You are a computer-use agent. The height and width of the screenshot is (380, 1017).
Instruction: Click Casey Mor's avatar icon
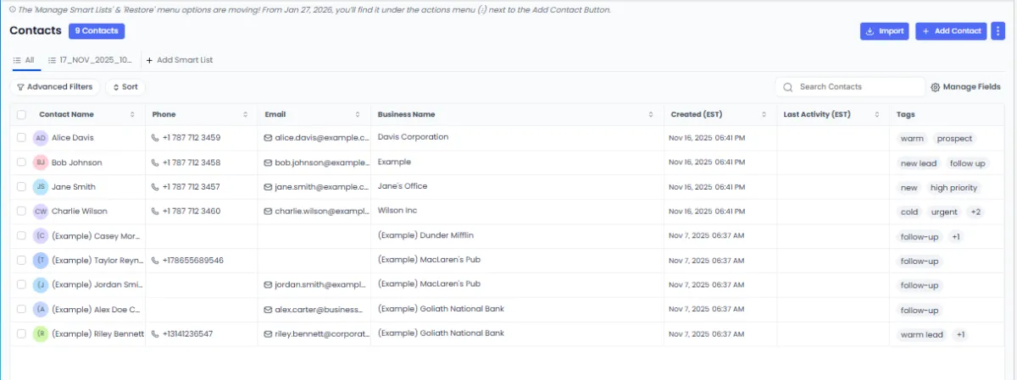[x=41, y=236]
